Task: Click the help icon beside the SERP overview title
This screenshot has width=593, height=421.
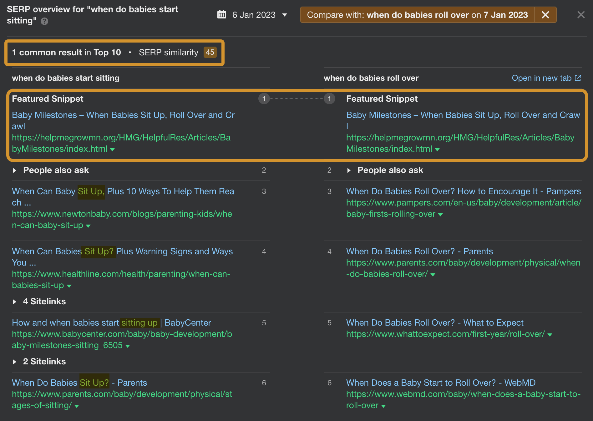Action: [44, 21]
